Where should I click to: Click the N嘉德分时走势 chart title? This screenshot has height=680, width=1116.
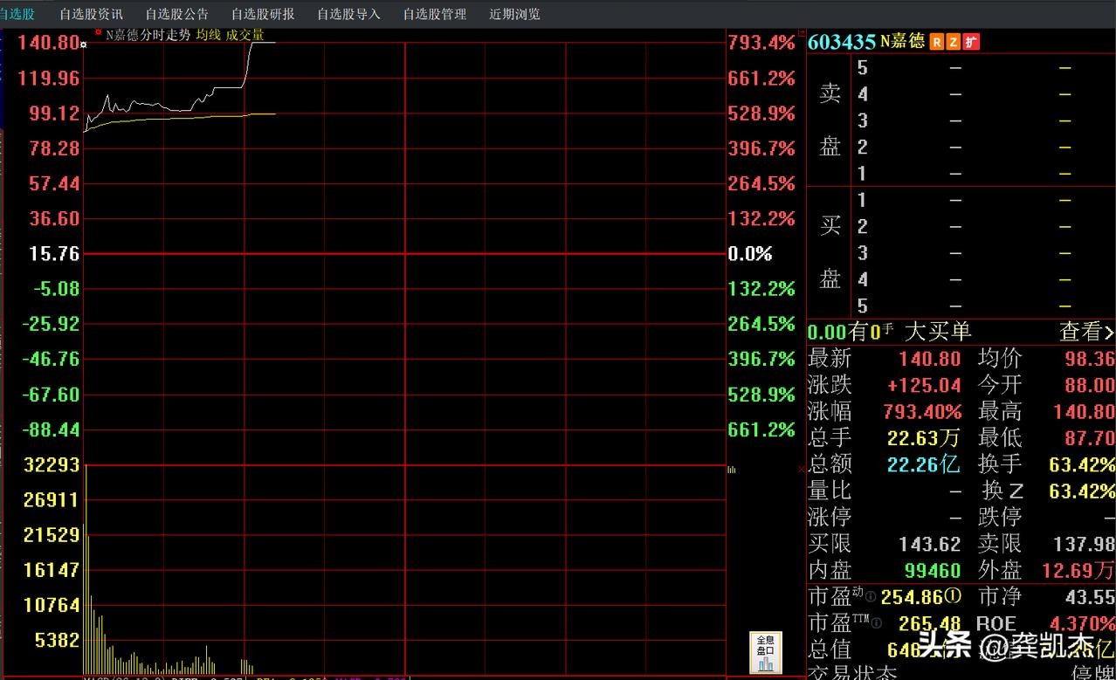[148, 35]
